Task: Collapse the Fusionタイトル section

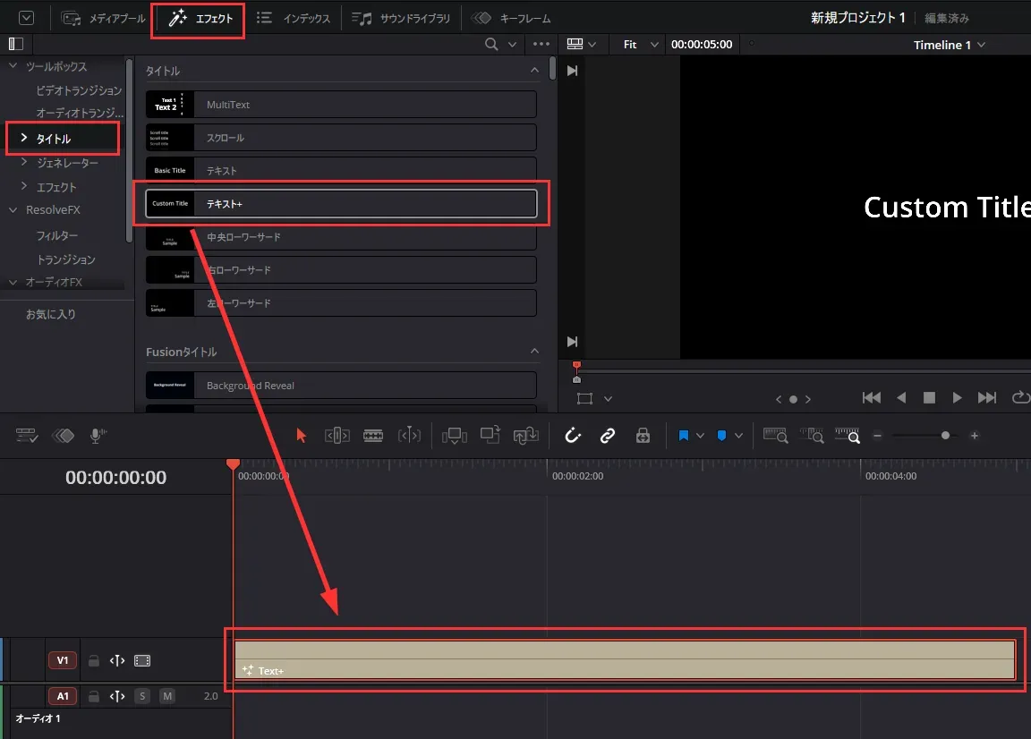Action: coord(534,351)
